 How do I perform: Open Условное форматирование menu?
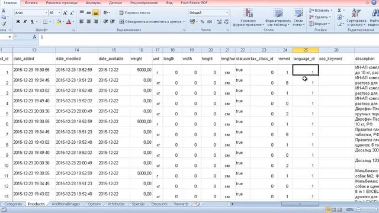pos(248,17)
